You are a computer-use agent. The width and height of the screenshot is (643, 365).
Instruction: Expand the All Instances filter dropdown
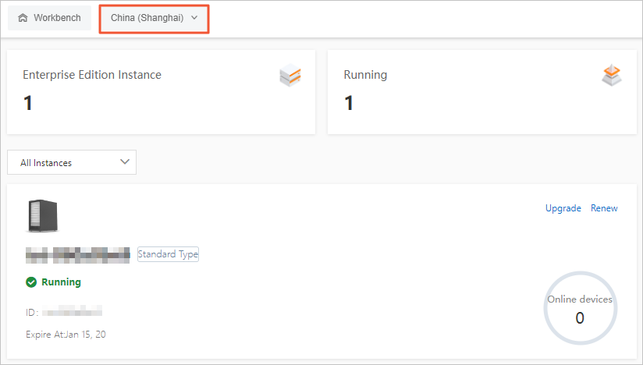(71, 162)
